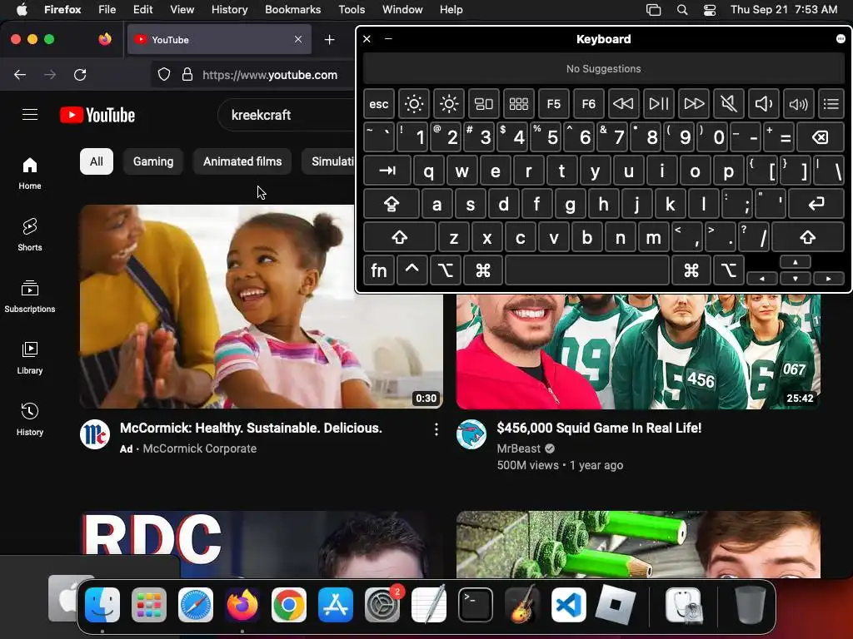The image size is (853, 639).
Task: Click the volume down key
Action: 763,104
